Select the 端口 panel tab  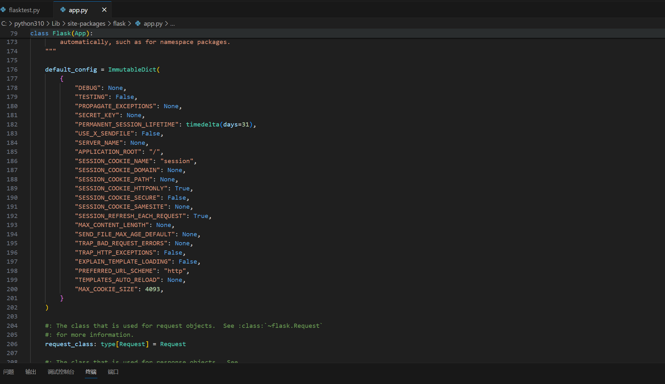(x=113, y=372)
